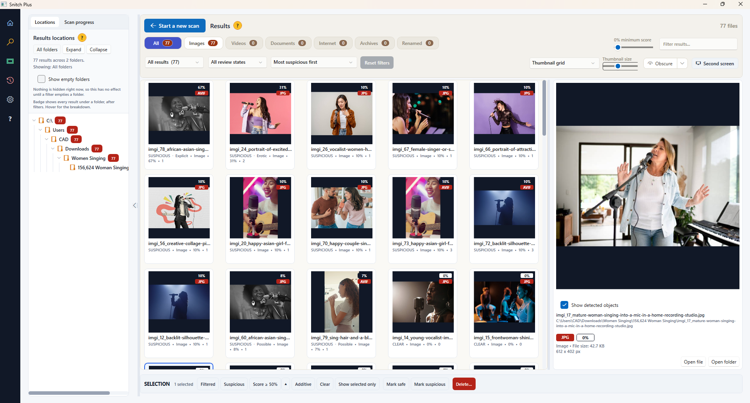Toggle Show selected only
The width and height of the screenshot is (750, 403).
click(x=357, y=384)
